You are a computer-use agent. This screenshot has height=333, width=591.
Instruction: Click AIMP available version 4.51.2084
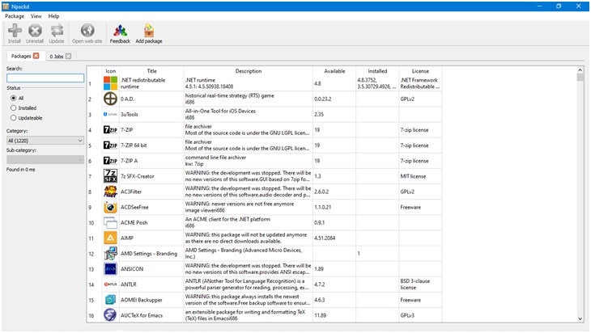pyautogui.click(x=325, y=238)
